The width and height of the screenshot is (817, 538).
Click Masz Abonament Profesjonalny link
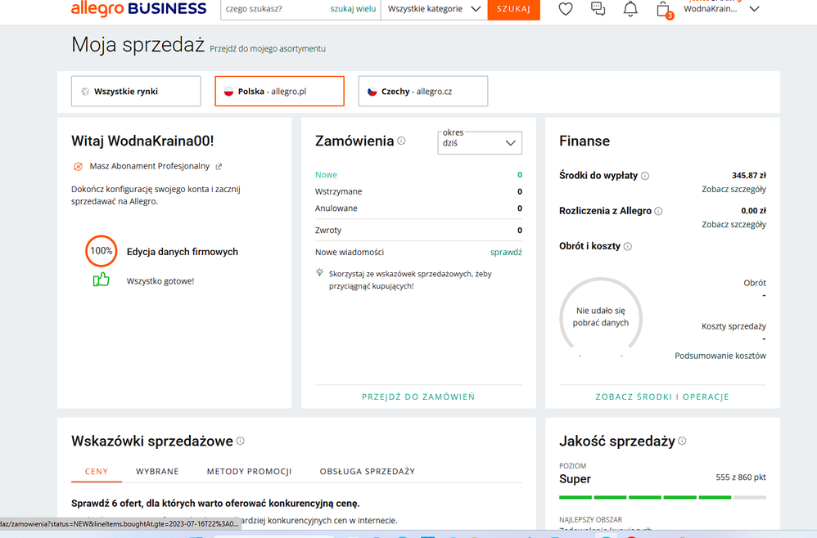pos(150,166)
